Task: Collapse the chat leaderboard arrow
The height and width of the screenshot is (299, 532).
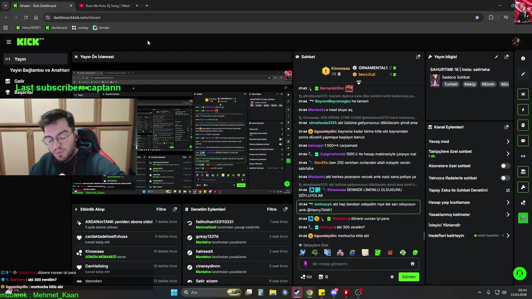Action: pos(359,82)
